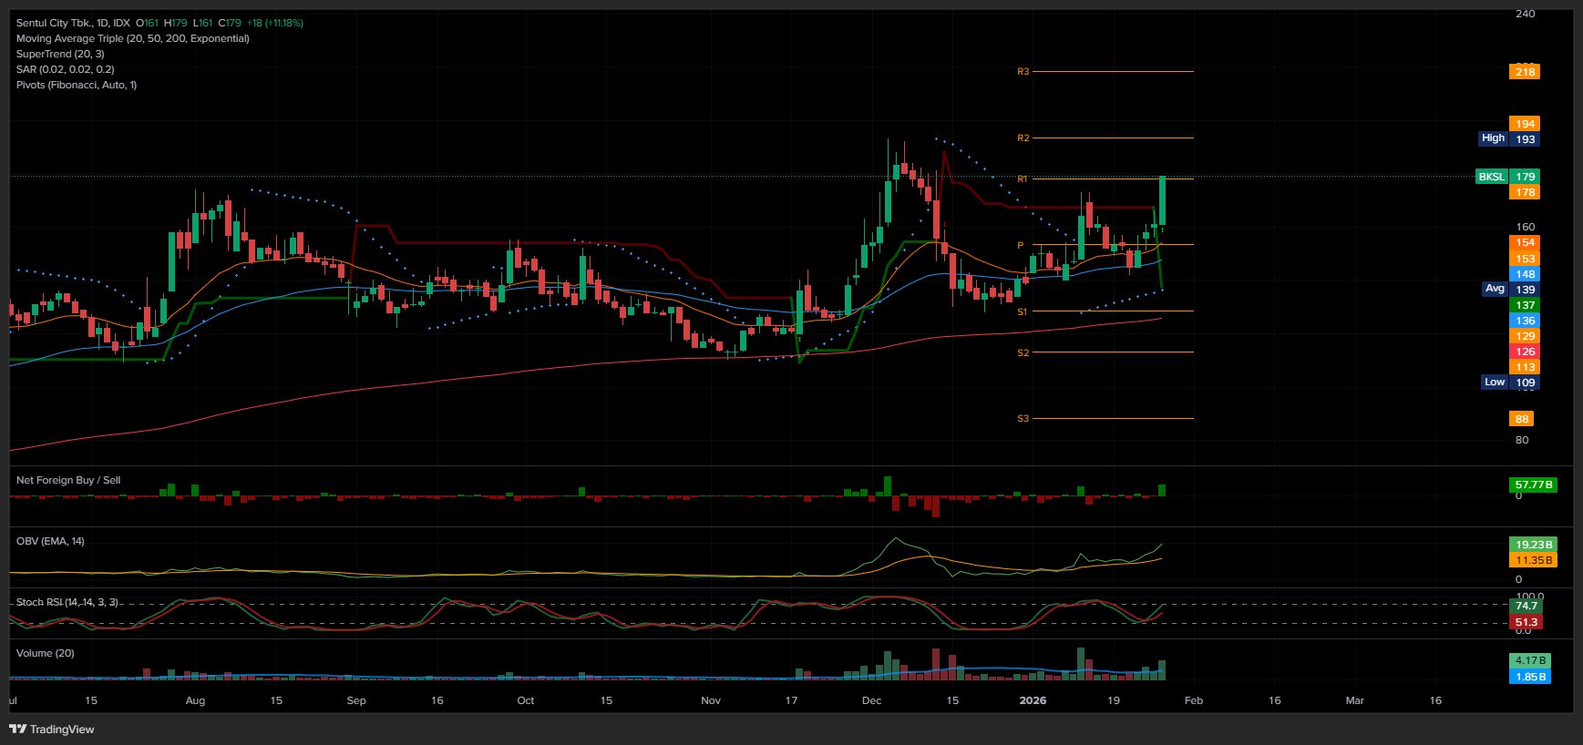Open the Sentul City Tbk. symbol title
1583x745 pixels.
54,23
